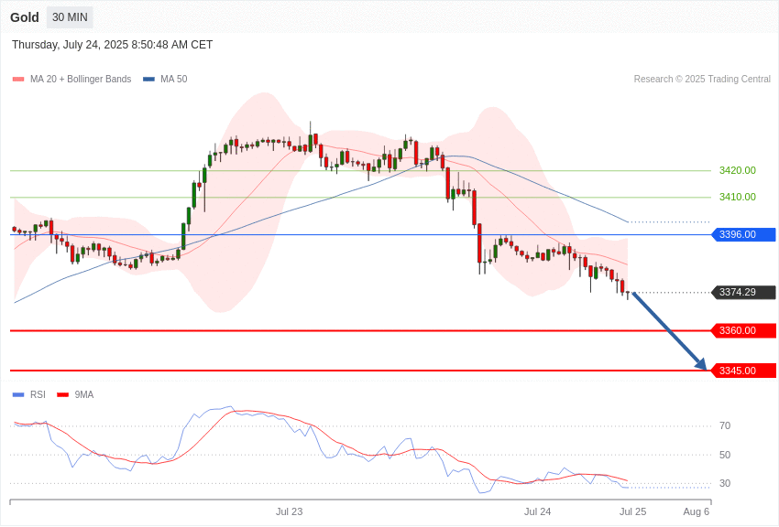The height and width of the screenshot is (527, 779).
Task: Click the 30 MIN timeframe badge
Action: [x=70, y=17]
